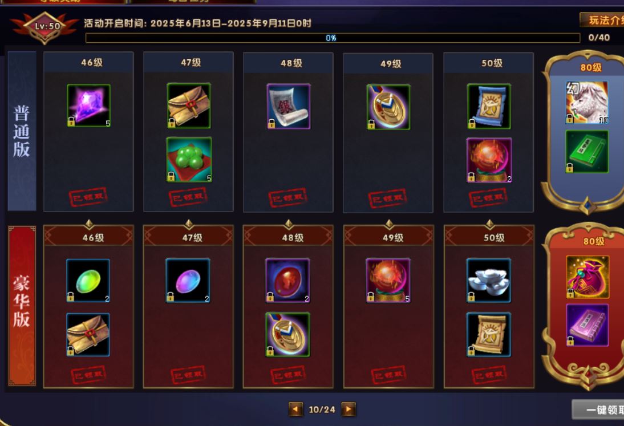Select the 普通版 normal version tab
The image size is (624, 426).
22,131
